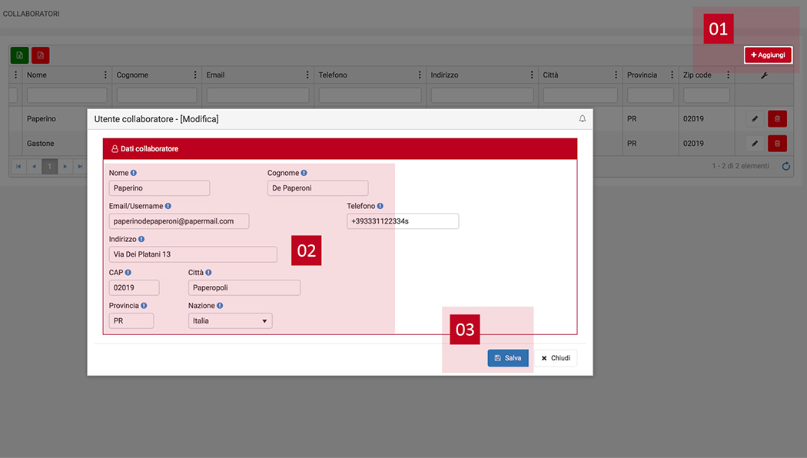Go to the first page of the grid
The width and height of the screenshot is (807, 458).
18,166
